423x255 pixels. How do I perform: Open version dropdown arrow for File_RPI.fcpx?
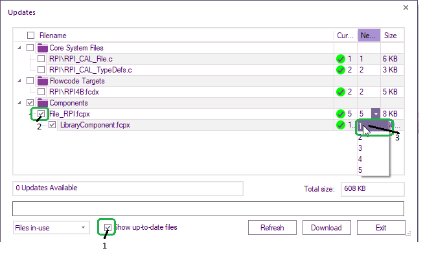coord(376,114)
